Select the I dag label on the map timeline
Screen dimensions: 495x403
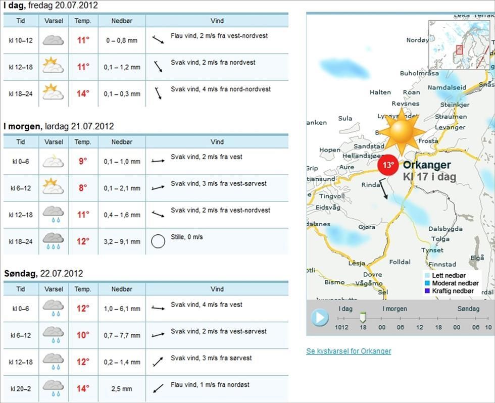point(345,308)
